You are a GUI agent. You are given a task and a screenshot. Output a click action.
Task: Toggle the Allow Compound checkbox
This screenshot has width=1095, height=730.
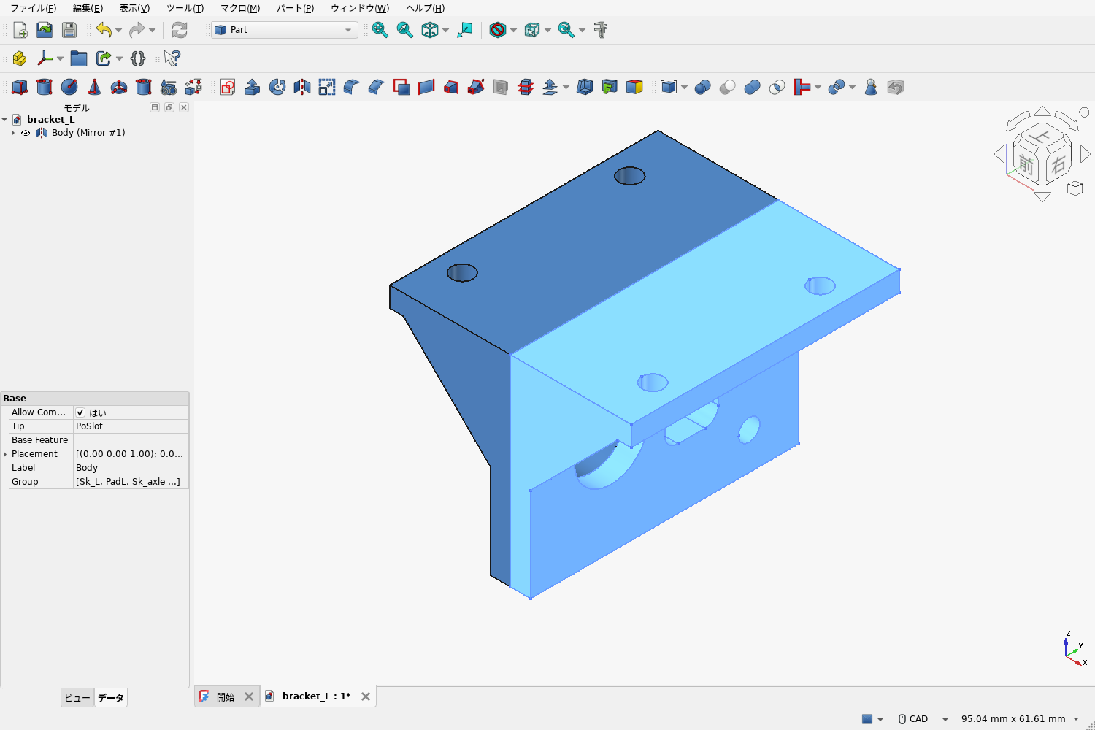pyautogui.click(x=80, y=412)
